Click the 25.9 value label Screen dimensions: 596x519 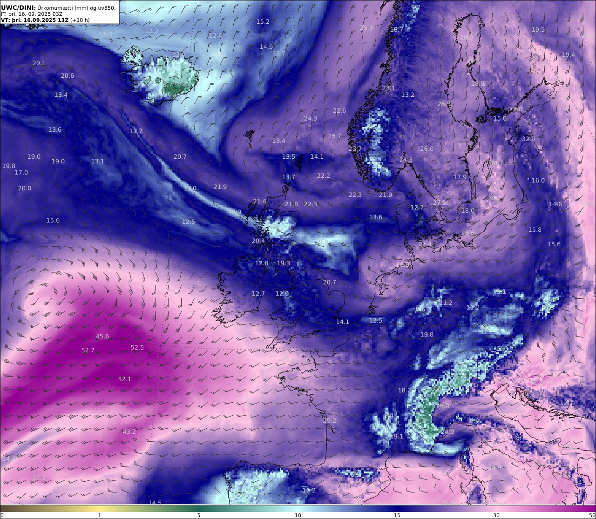(x=366, y=27)
